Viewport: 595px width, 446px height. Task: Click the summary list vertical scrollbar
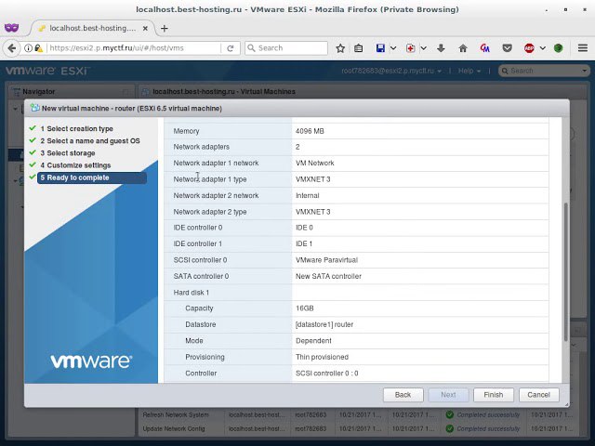565,271
